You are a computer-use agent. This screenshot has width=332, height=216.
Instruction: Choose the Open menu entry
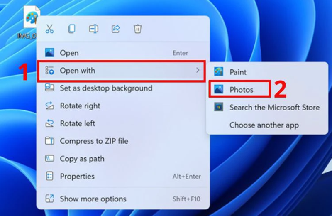tap(123, 53)
